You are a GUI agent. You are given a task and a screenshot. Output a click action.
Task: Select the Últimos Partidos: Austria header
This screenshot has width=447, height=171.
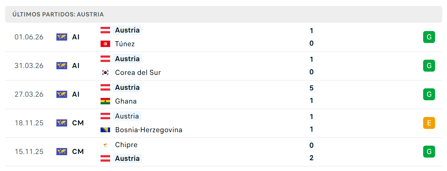pos(58,14)
